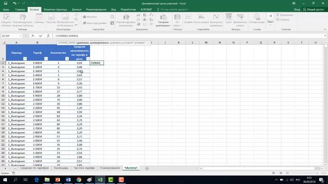
Task: Click the vertical scrollbar down arrow
Action: [x=326, y=165]
